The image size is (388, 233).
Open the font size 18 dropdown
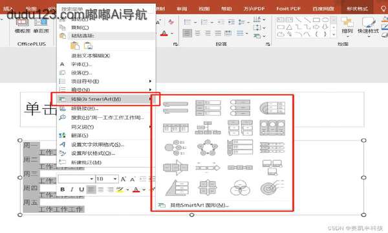pos(107,179)
